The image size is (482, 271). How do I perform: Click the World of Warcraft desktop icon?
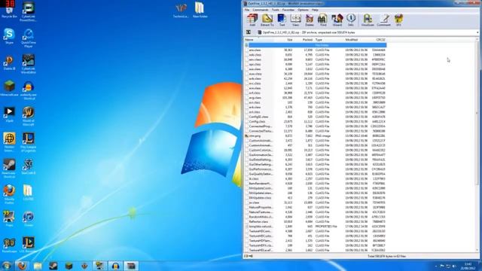pyautogui.click(x=29, y=117)
